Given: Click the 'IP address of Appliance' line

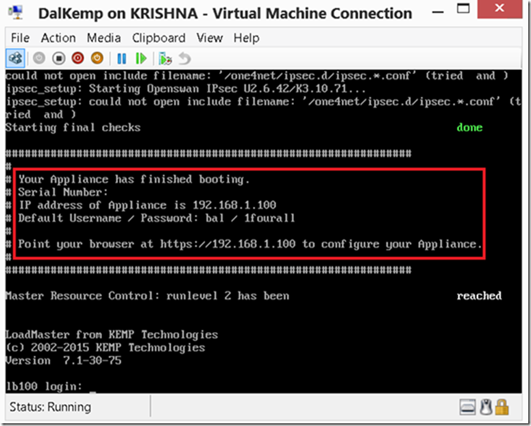Looking at the screenshot, I should tap(147, 205).
